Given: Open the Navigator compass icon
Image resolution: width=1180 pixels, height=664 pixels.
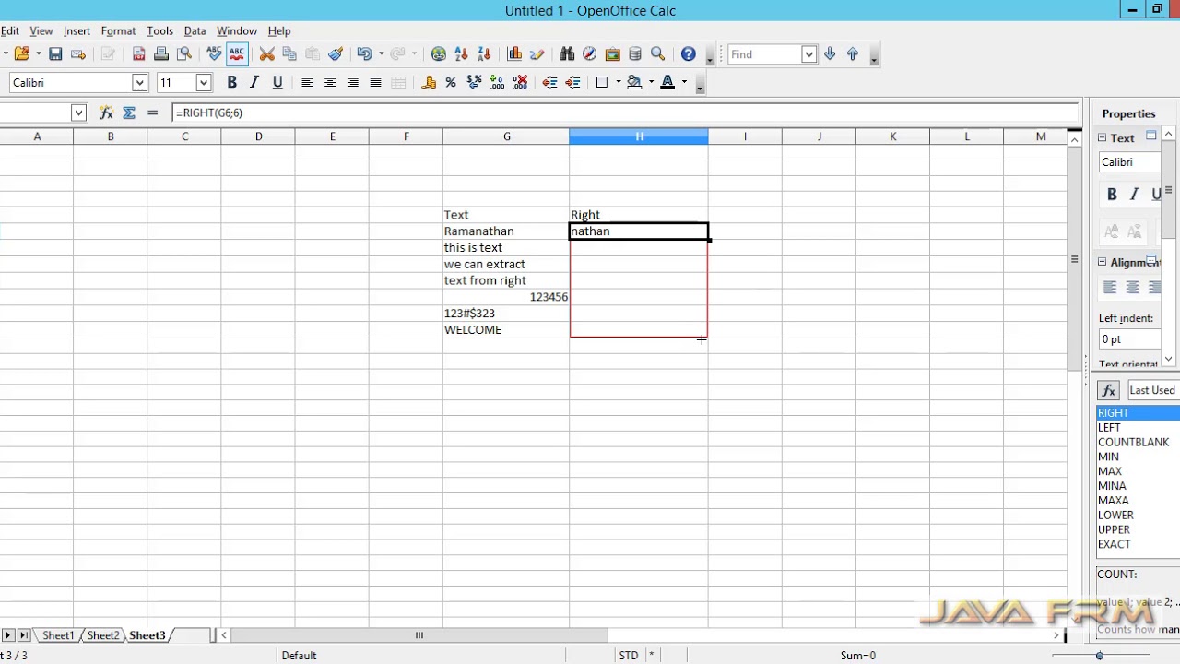Looking at the screenshot, I should click(590, 54).
